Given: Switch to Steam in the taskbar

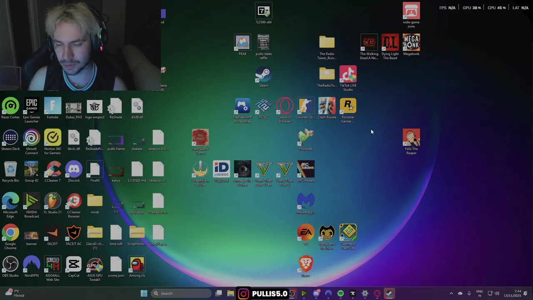Looking at the screenshot, I should [x=389, y=293].
